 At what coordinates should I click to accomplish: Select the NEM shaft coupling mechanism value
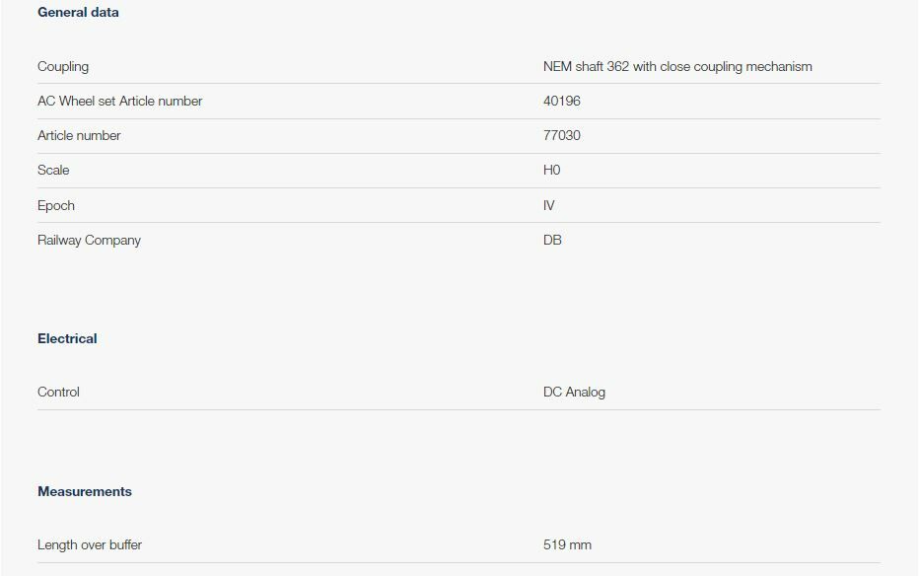(x=677, y=67)
